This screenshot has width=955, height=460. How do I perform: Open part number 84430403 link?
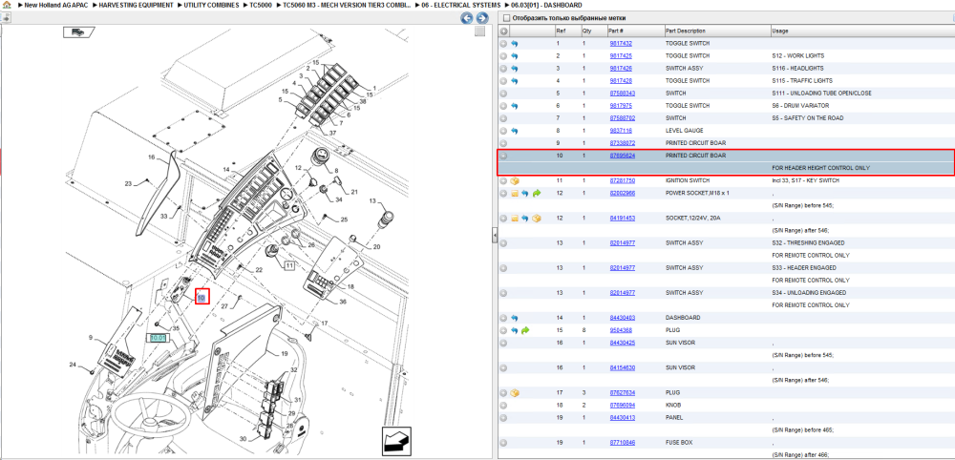coord(623,318)
